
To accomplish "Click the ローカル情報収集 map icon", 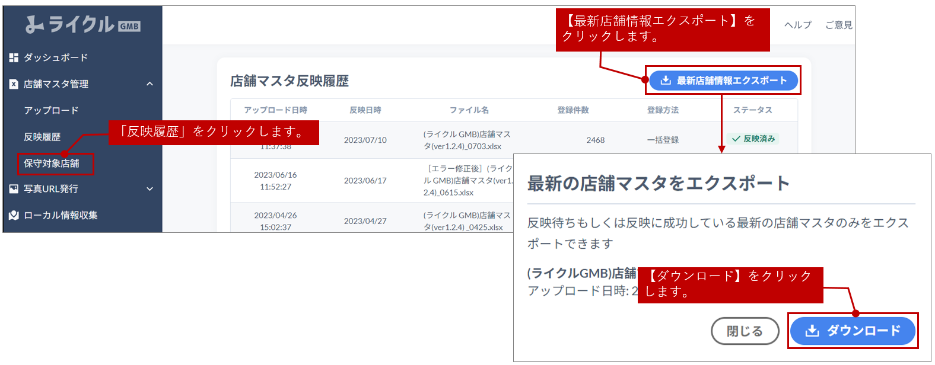I will point(14,216).
